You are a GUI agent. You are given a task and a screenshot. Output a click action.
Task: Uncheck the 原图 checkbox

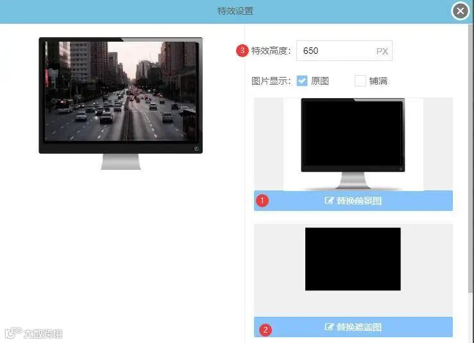[x=302, y=81]
